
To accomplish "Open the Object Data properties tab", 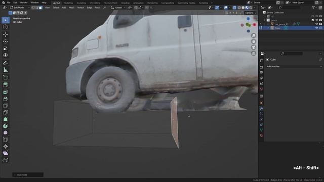I will [261, 130].
